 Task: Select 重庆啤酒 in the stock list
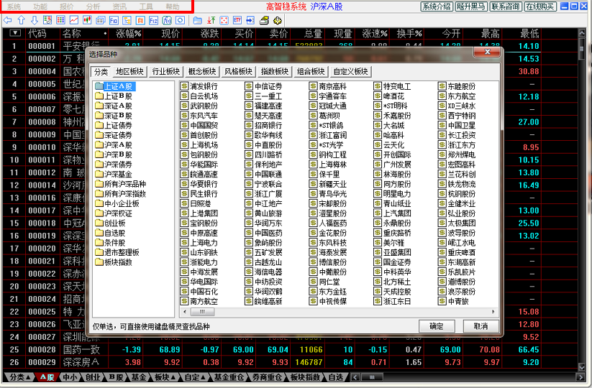(x=457, y=252)
